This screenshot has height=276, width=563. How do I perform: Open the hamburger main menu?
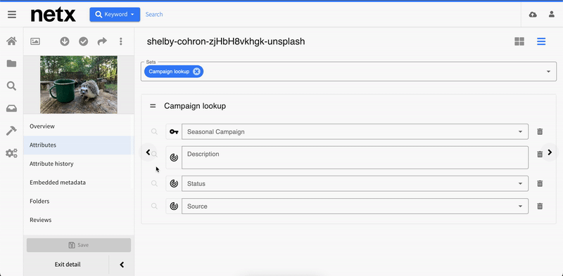coord(12,14)
